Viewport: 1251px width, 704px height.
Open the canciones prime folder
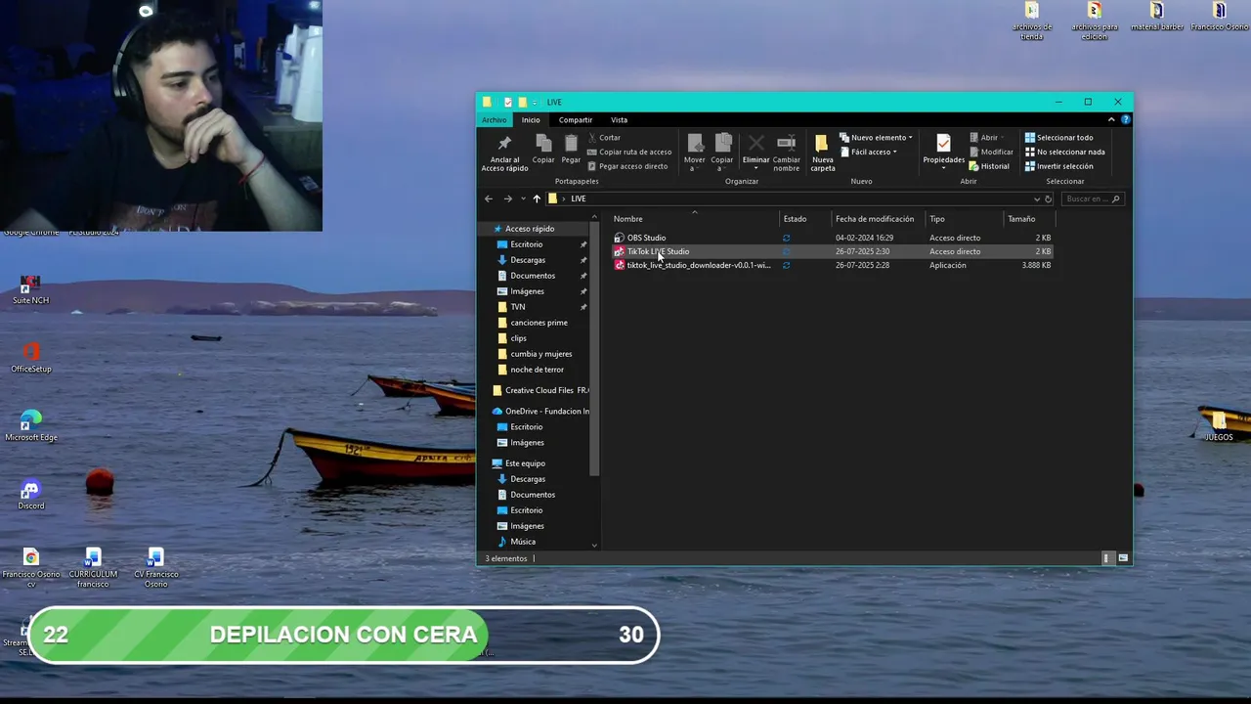click(x=539, y=323)
